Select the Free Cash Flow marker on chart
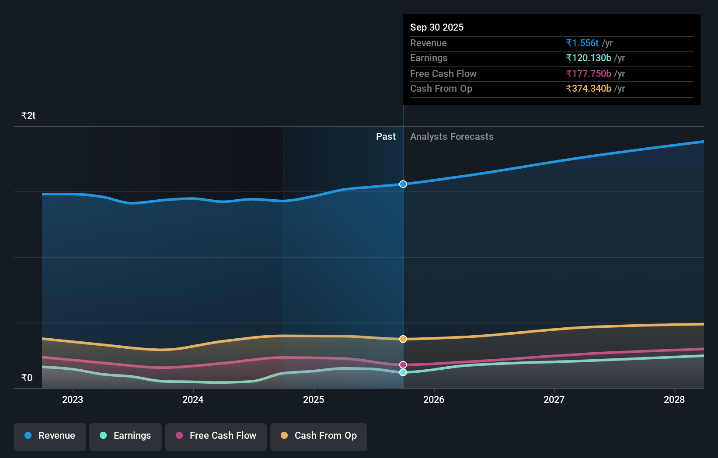This screenshot has width=718, height=458. (x=403, y=364)
